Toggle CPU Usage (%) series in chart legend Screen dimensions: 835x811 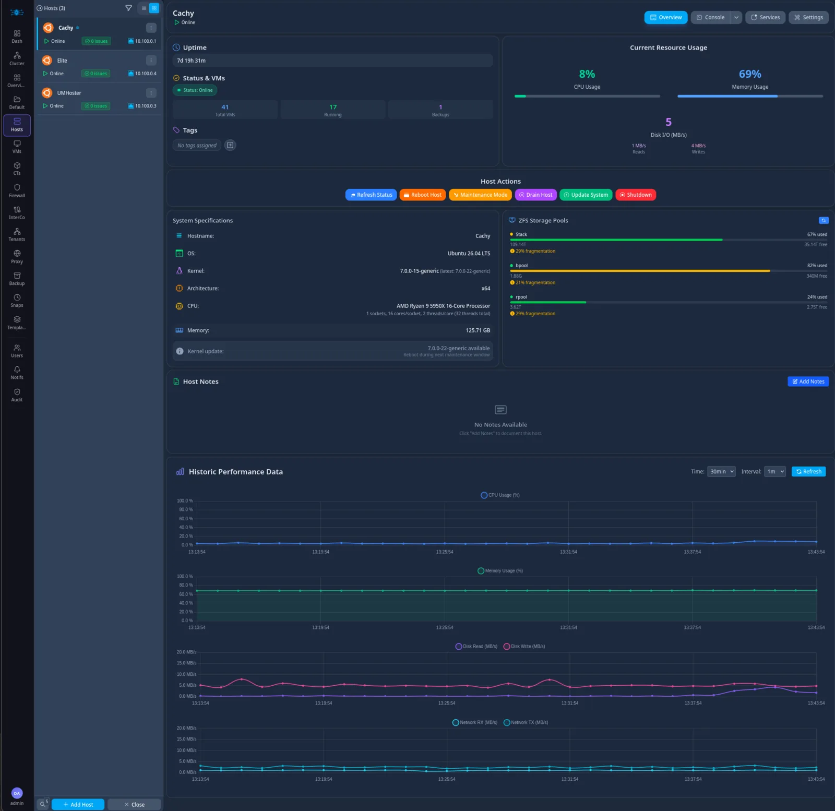click(500, 495)
